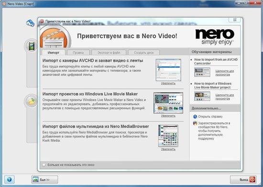The image size is (263, 187).
Task: Click Увеличить under the MediaBrowser screenshot
Action: pos(168,149)
